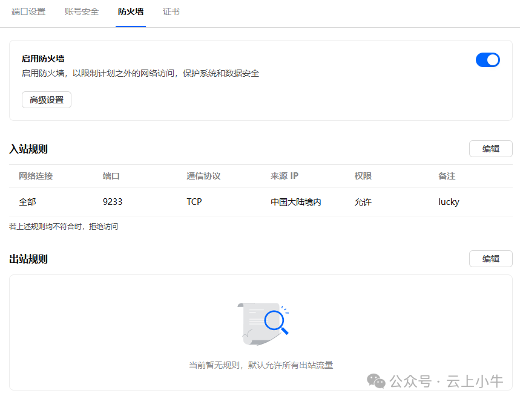Click the TCP protocol cell
Screen dimensions: 520x402
tap(194, 202)
